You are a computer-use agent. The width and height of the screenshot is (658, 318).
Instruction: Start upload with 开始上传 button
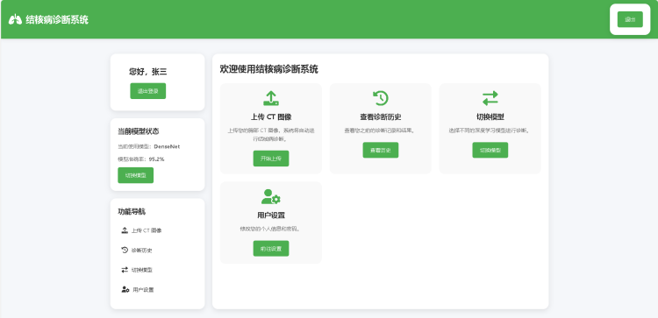tap(271, 159)
